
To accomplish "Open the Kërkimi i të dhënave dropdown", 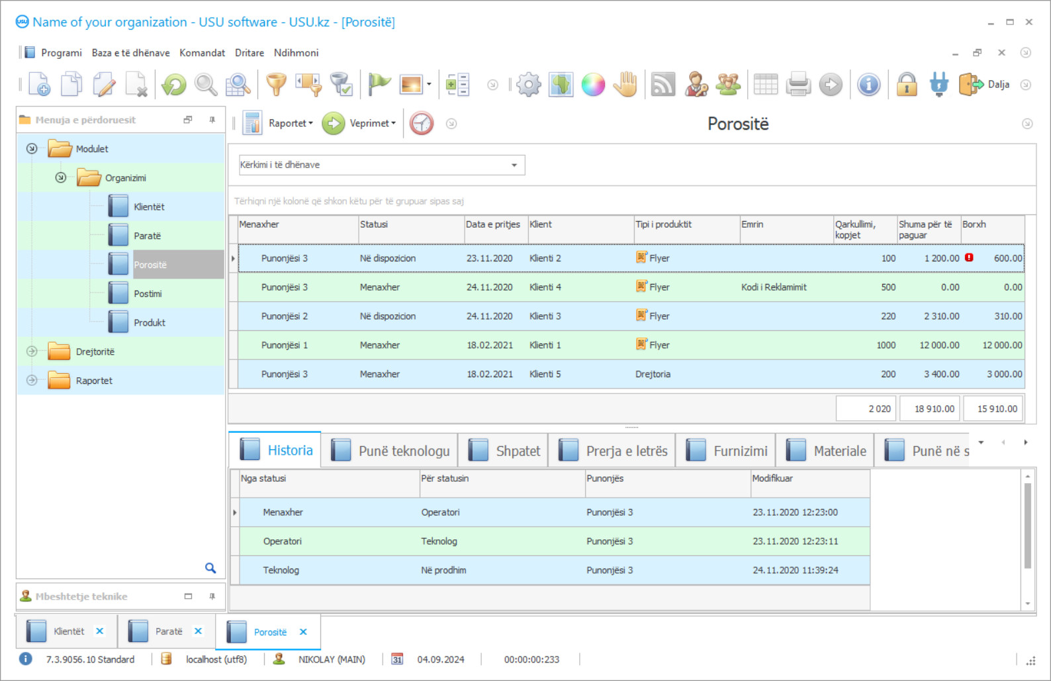I will click(x=514, y=165).
